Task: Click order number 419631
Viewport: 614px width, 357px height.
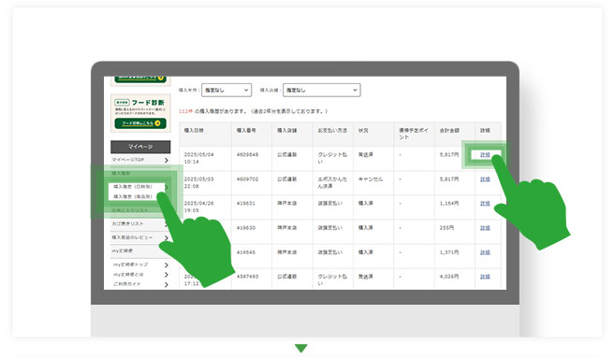Action: pos(246,204)
